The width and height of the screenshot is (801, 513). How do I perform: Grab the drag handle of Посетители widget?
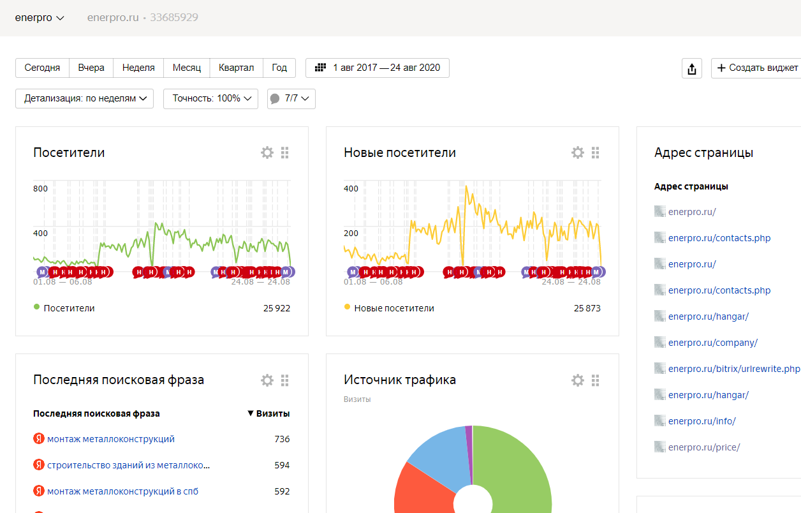point(285,152)
